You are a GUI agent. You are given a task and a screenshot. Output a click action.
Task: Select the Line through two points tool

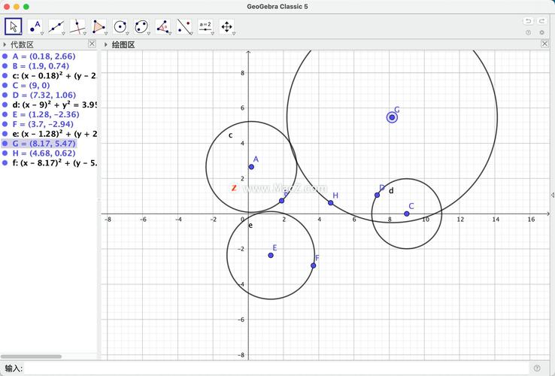pyautogui.click(x=56, y=26)
